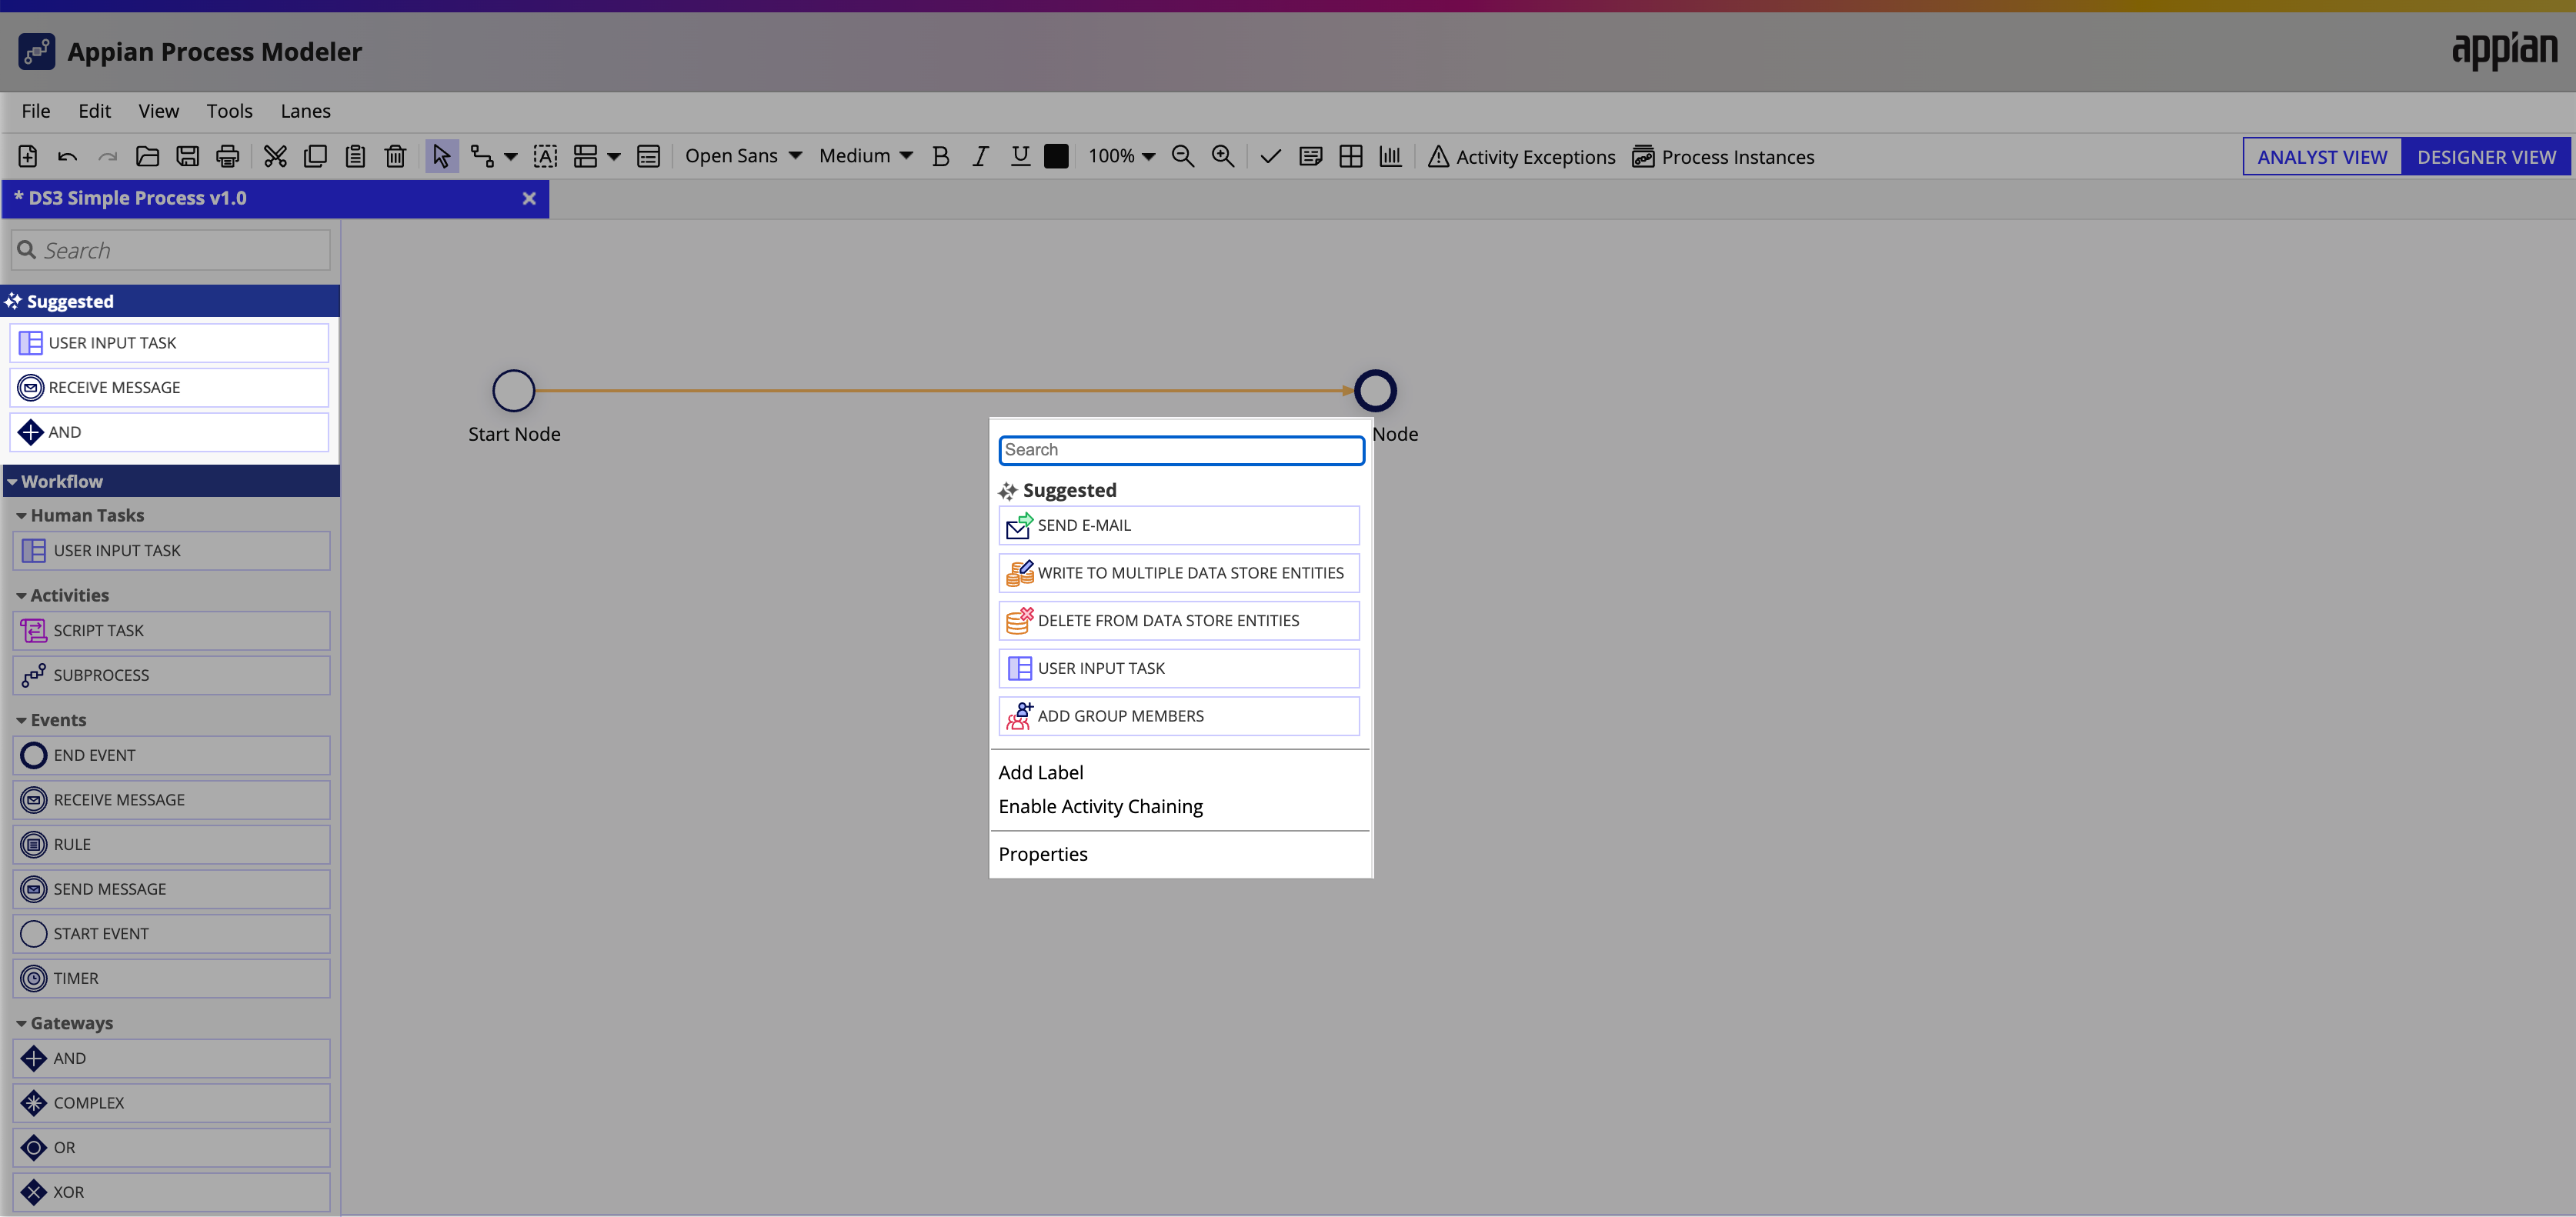Click the New process model icon
This screenshot has width=2576, height=1217.
coord(28,156)
